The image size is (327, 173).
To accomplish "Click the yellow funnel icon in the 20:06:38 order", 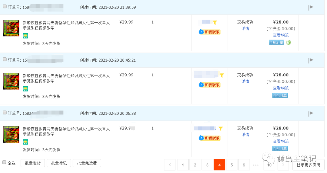I will [x=221, y=129].
